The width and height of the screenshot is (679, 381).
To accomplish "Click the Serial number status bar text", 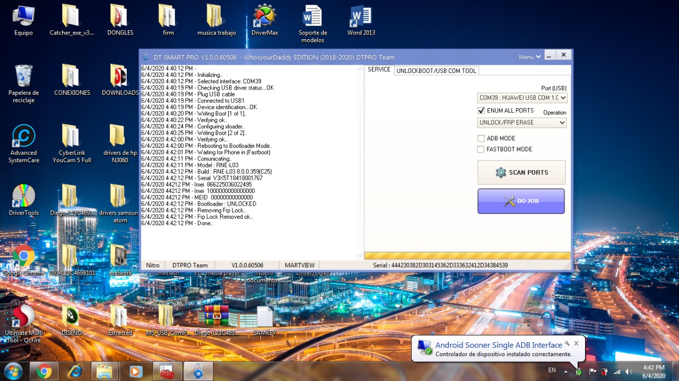I will pyautogui.click(x=440, y=265).
